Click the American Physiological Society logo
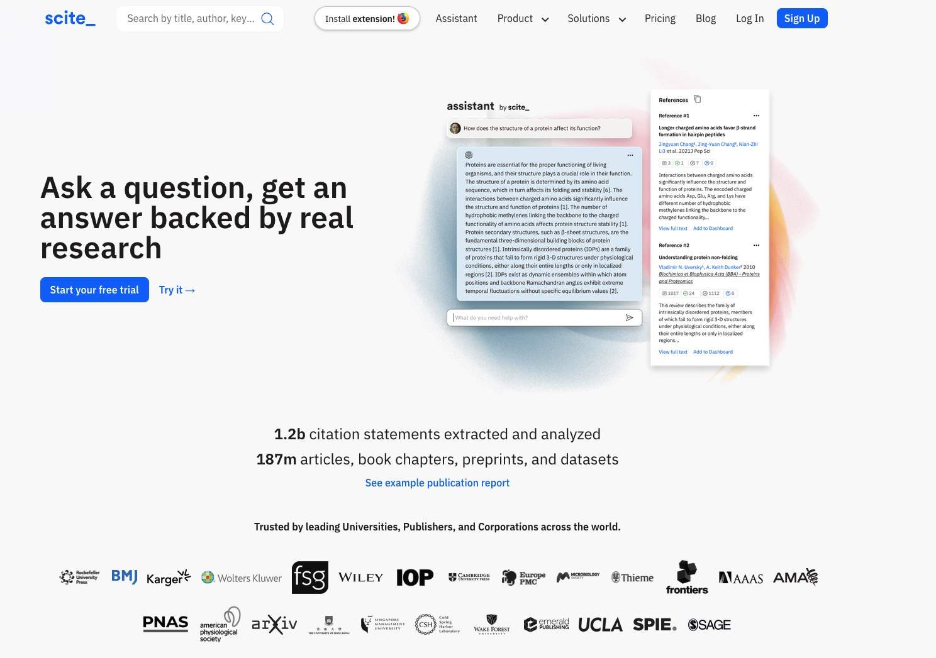Image resolution: width=936 pixels, height=658 pixels. tap(220, 624)
